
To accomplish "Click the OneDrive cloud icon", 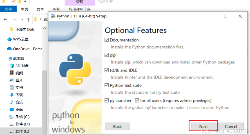I will tap(9, 49).
